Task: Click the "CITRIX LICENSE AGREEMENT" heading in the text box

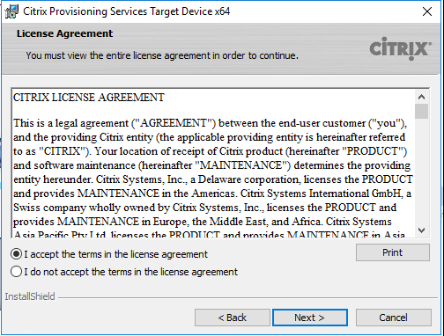Action: click(89, 98)
